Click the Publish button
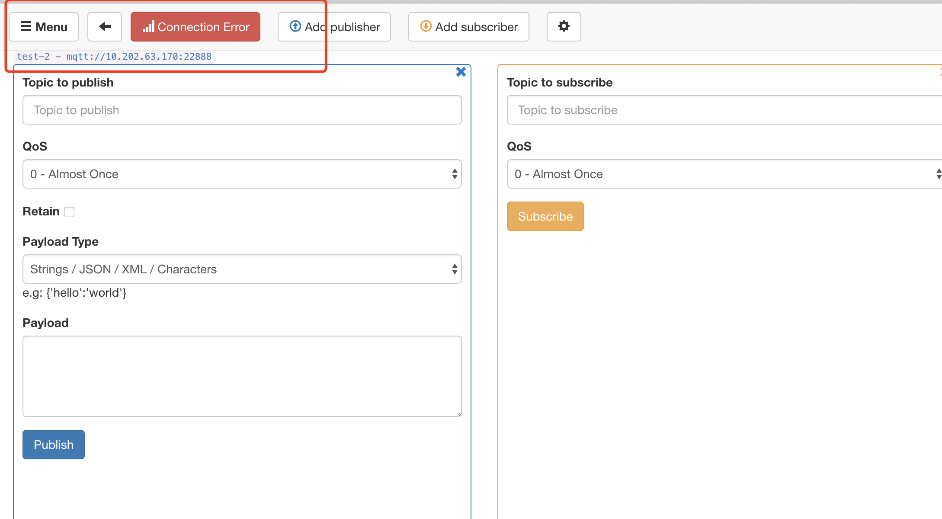This screenshot has height=519, width=942. click(53, 445)
